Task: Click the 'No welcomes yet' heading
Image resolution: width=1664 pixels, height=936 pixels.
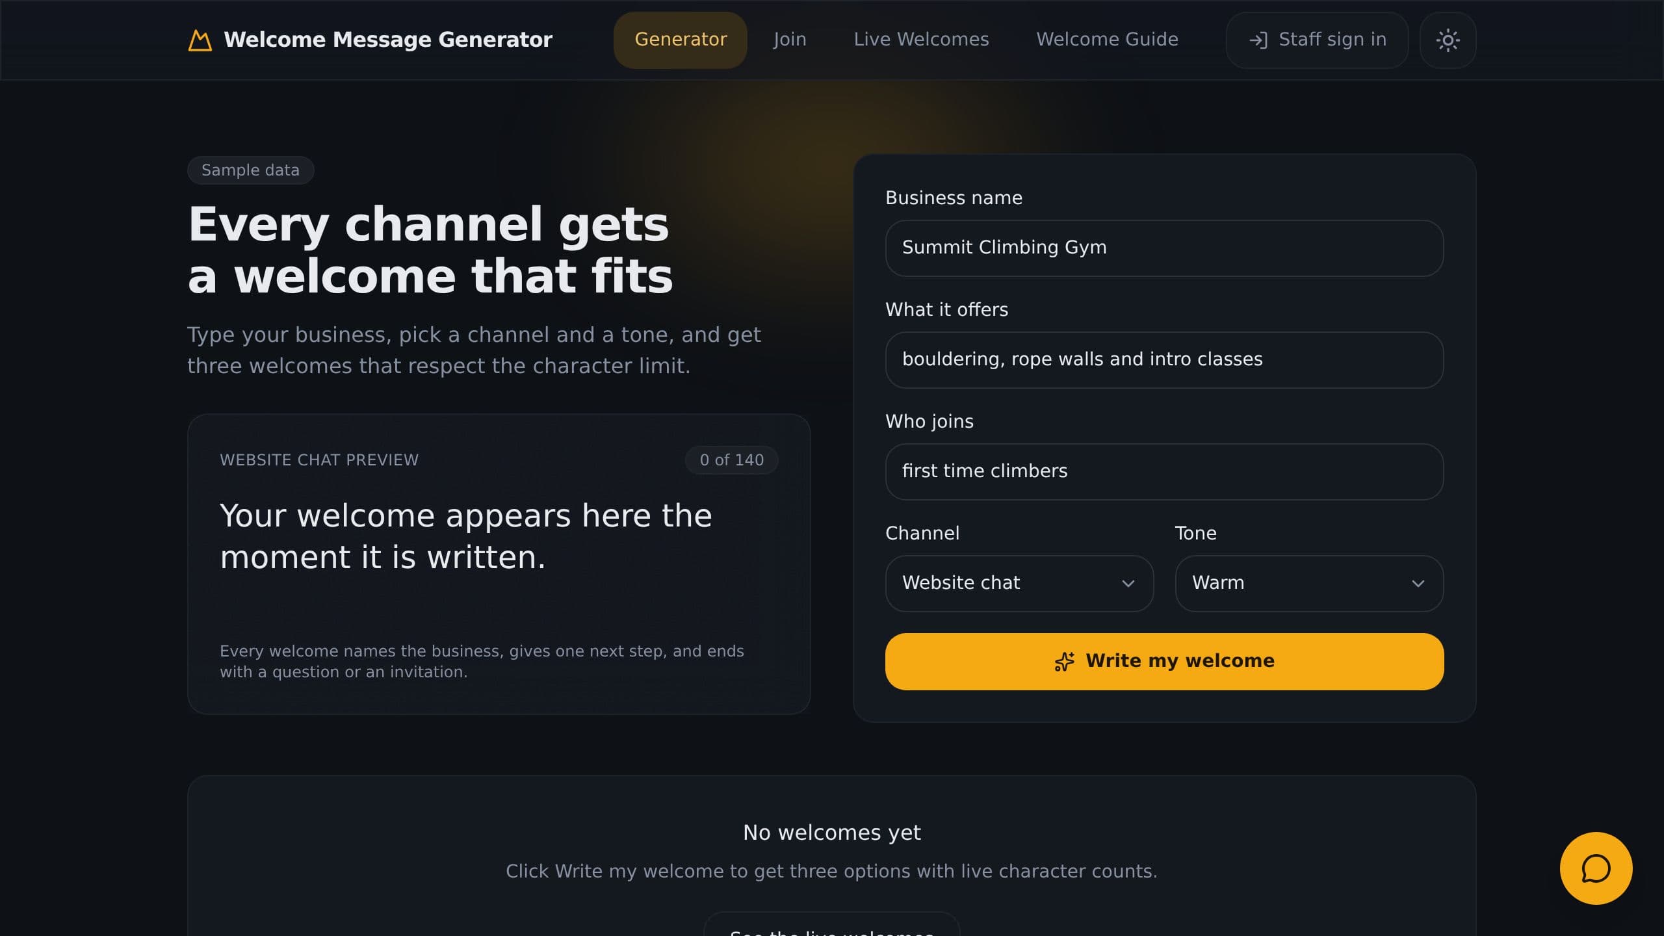Action: coord(831,833)
